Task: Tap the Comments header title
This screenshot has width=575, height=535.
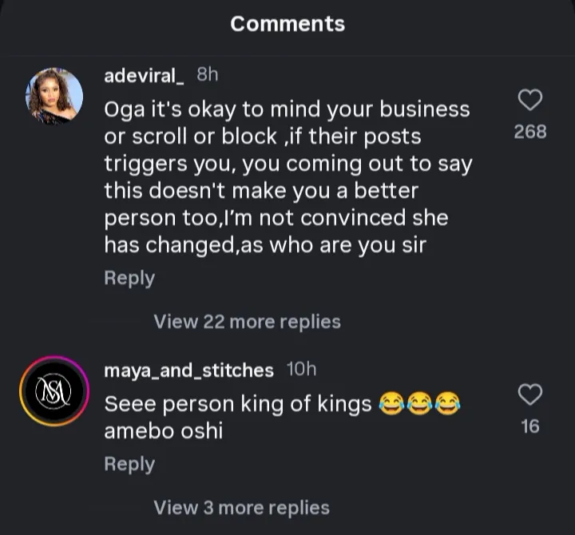Action: click(287, 24)
